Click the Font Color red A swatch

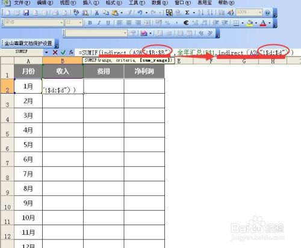coord(263,23)
